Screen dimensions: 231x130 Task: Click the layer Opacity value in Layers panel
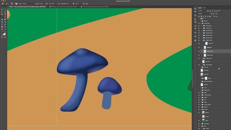tap(216, 14)
